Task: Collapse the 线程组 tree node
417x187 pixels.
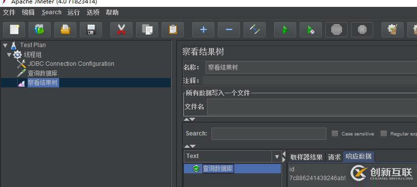Action: [9, 55]
